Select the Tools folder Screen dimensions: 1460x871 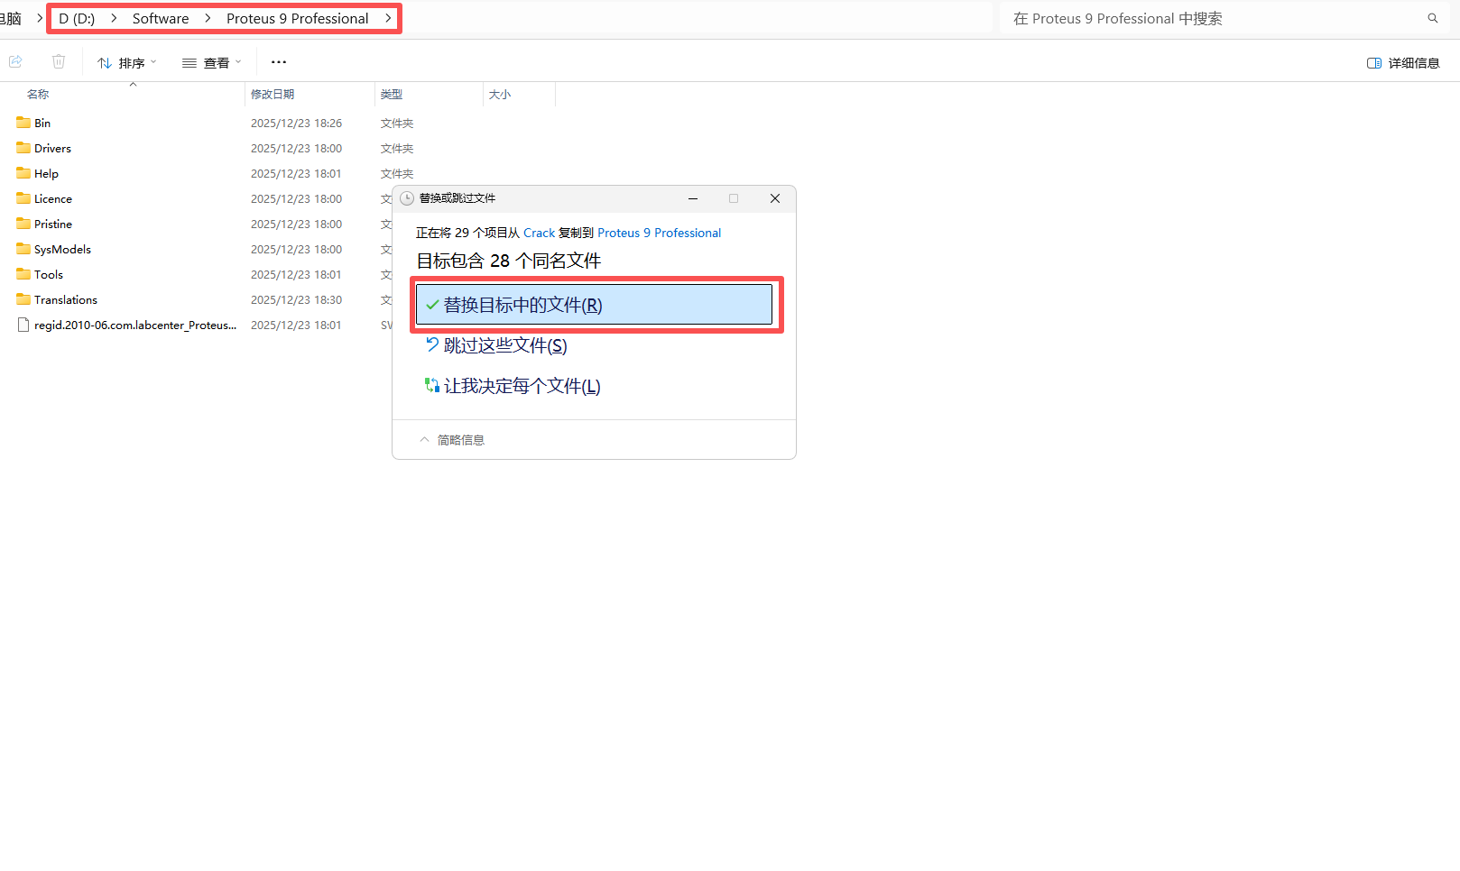[x=49, y=274]
